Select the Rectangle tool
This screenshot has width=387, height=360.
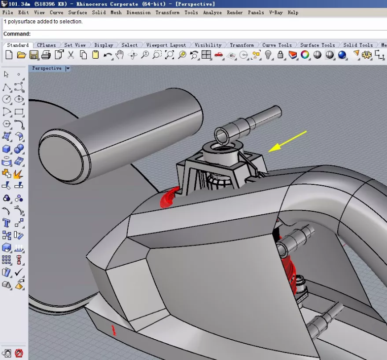tap(19, 112)
